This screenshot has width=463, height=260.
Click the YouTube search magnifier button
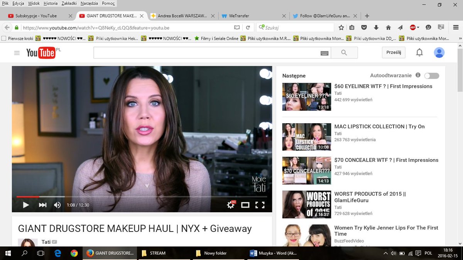[344, 53]
